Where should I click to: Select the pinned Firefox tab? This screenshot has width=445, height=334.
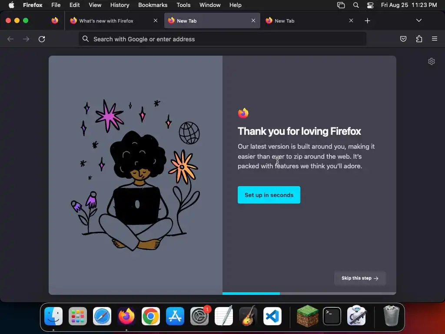click(x=55, y=20)
